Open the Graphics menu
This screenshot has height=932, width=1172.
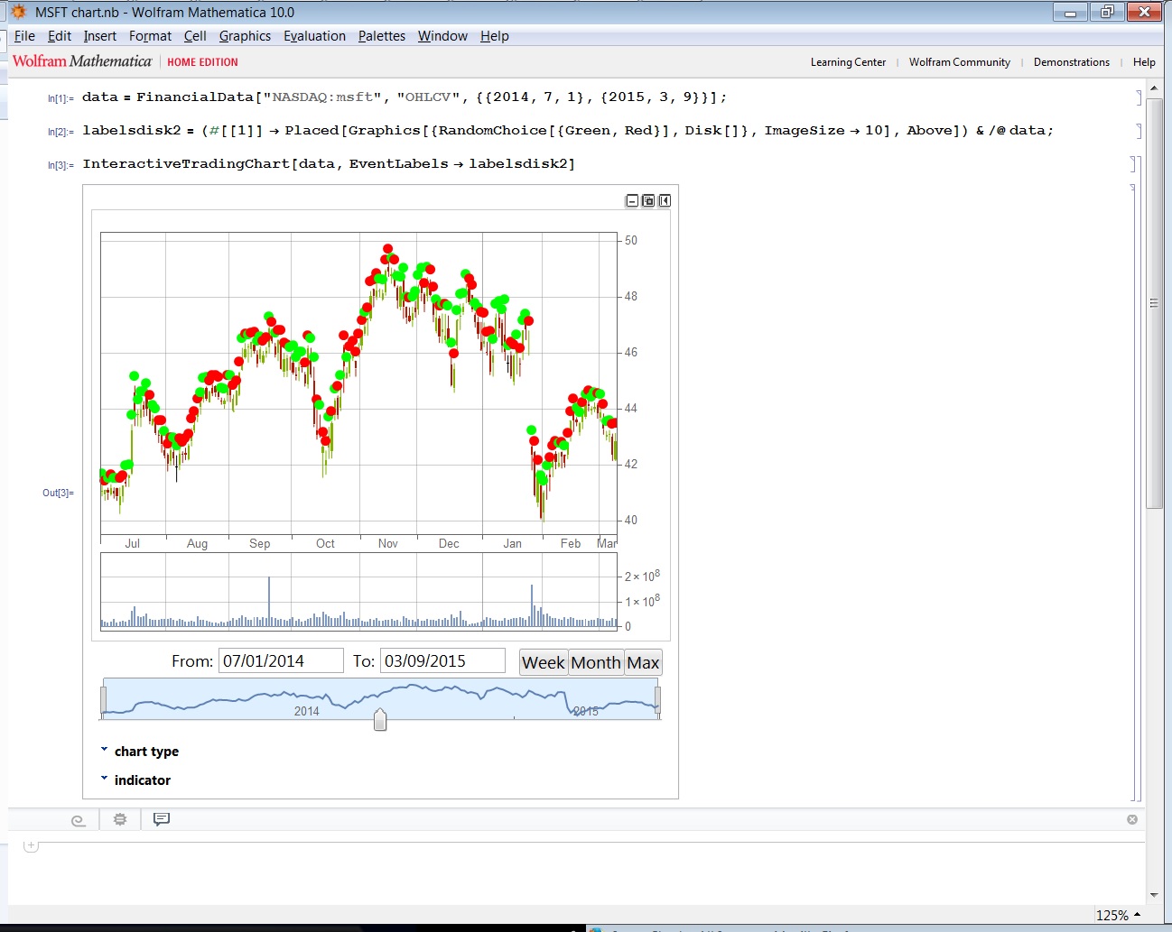[x=245, y=36]
